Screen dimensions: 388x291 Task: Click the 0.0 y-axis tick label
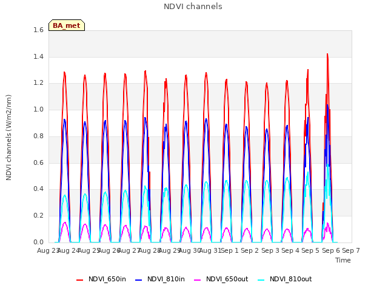(38, 242)
